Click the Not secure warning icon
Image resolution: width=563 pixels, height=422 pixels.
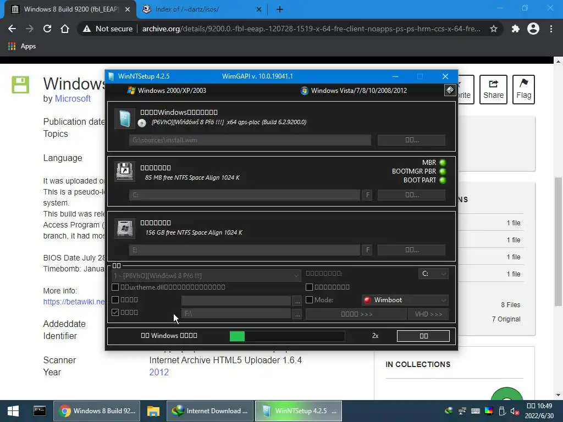[x=86, y=29]
